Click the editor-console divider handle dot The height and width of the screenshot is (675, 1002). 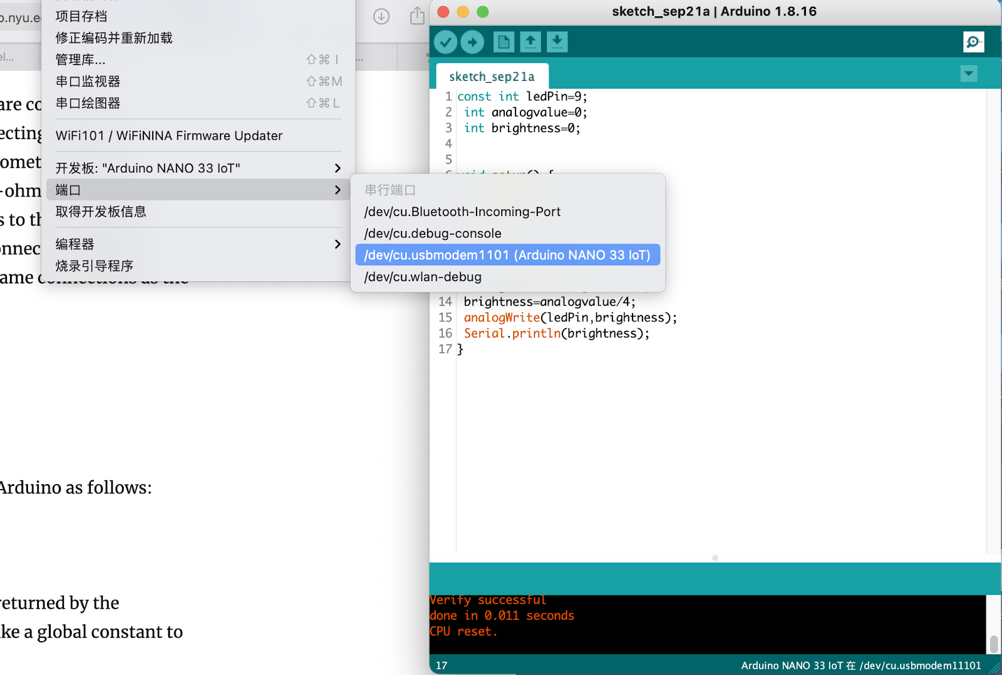715,558
